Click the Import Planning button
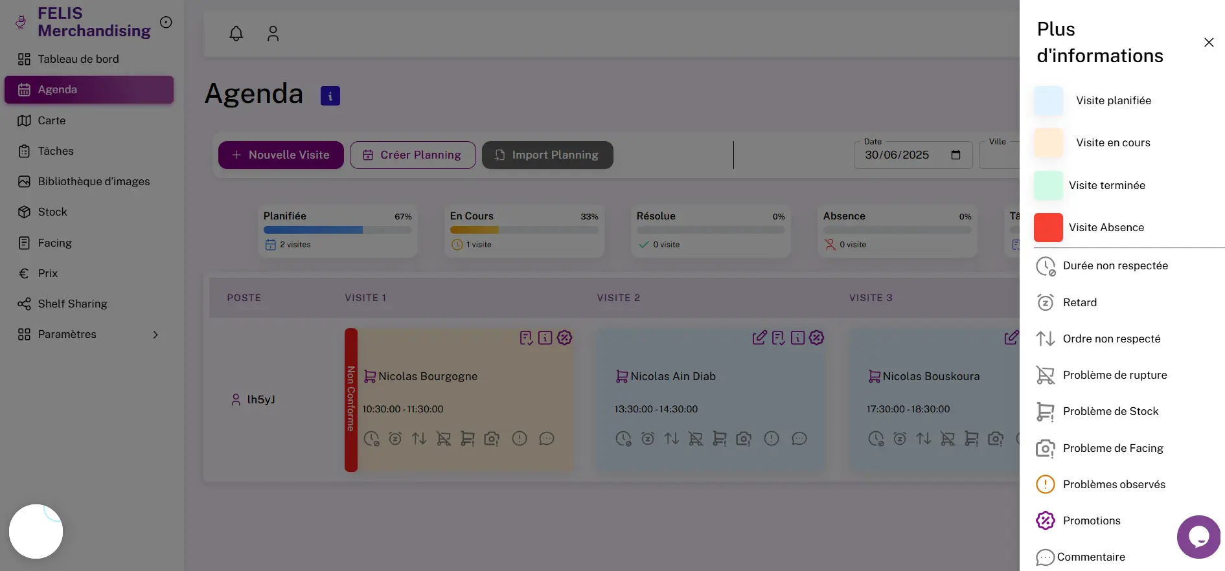The width and height of the screenshot is (1225, 571). click(547, 155)
